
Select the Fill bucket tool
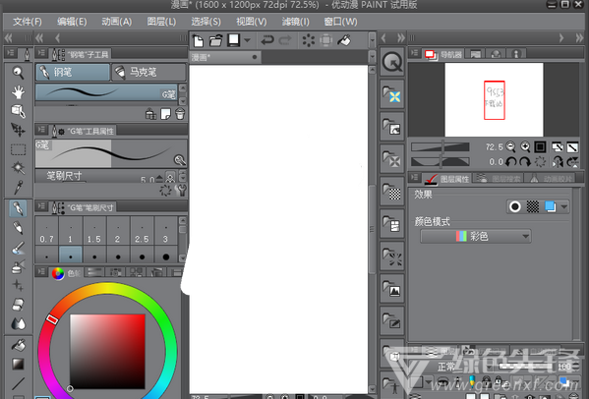(x=18, y=345)
